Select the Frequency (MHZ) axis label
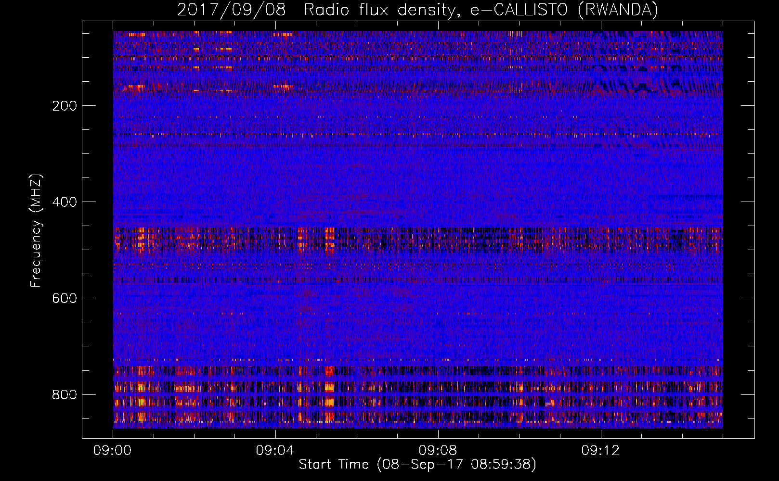 36,231
